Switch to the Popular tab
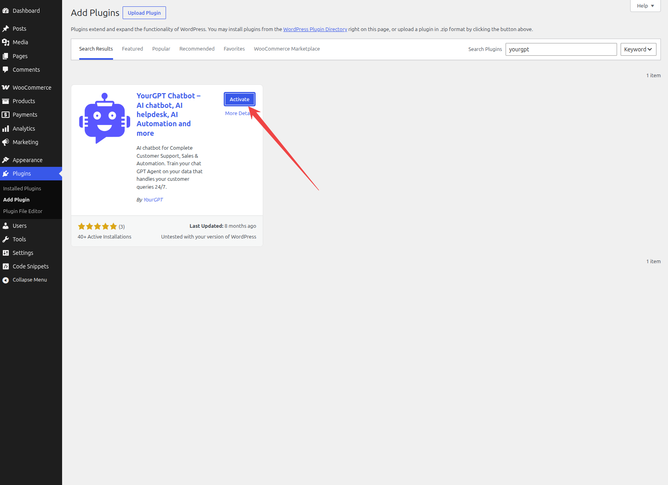The height and width of the screenshot is (485, 668). pyautogui.click(x=161, y=49)
